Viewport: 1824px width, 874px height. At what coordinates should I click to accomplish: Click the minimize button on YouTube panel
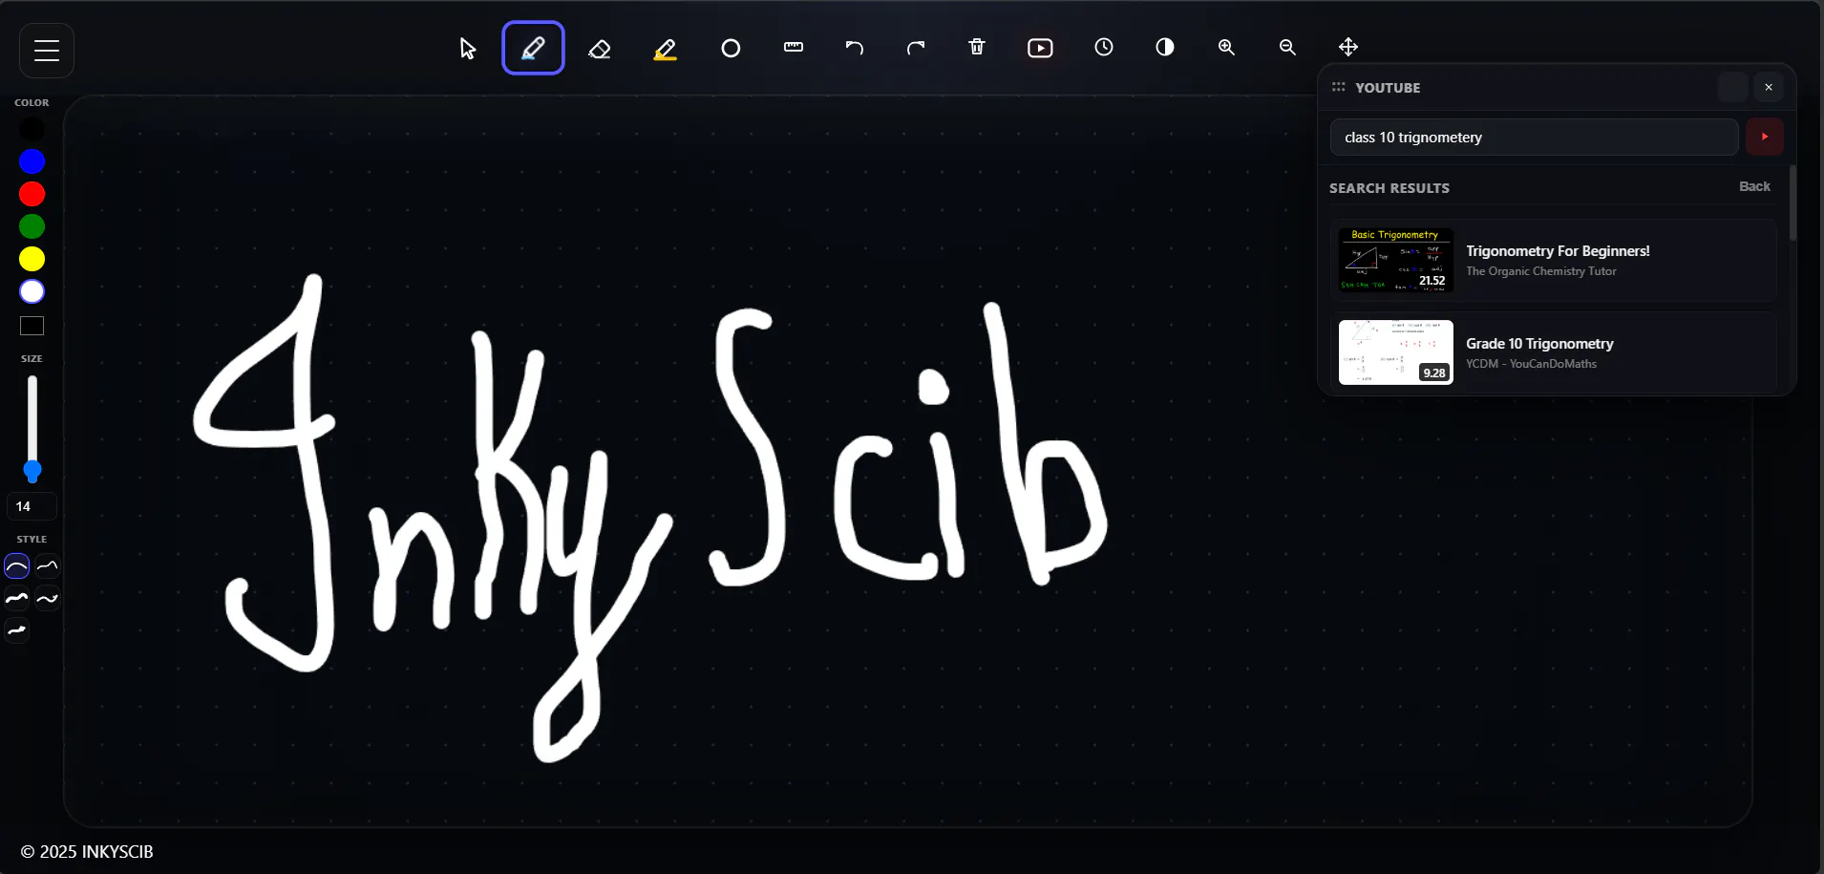tap(1732, 87)
